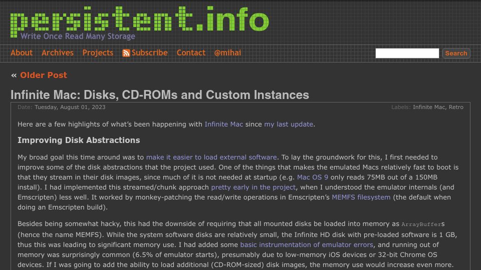This screenshot has width=481, height=270.
Task: Visit the @mihai profile link
Action: point(227,53)
